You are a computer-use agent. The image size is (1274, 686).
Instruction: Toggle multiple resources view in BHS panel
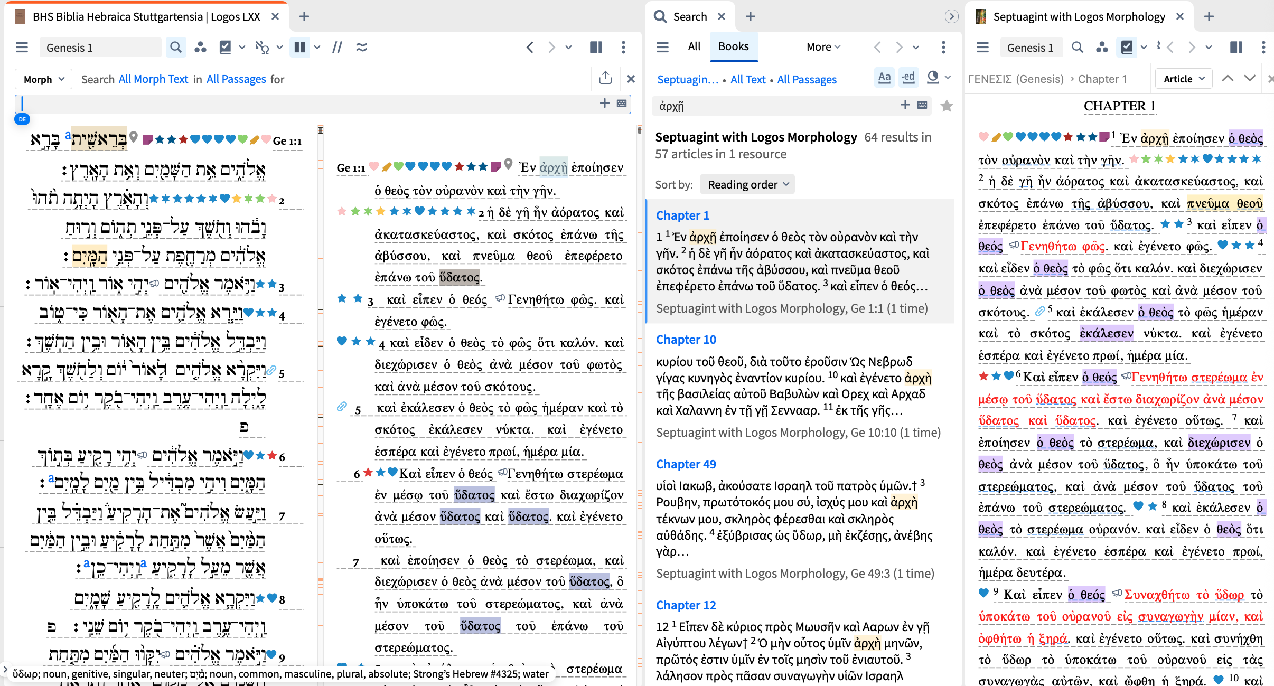(299, 48)
